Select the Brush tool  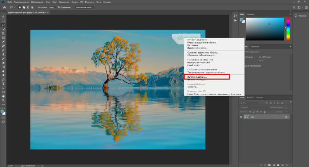(x=3, y=50)
